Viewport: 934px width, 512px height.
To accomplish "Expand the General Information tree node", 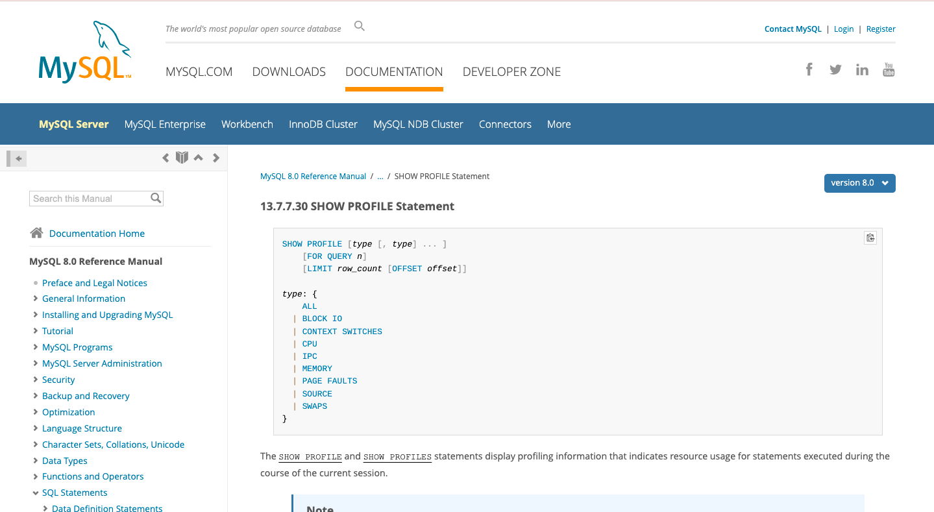I will point(35,299).
